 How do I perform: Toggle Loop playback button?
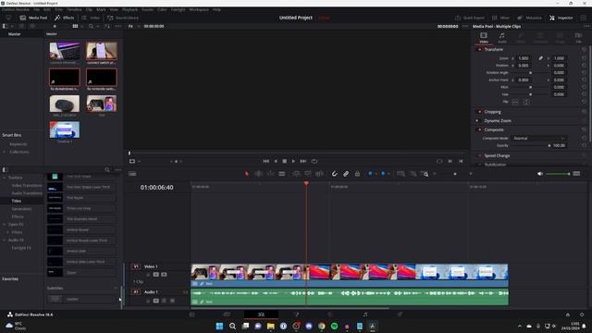pos(314,161)
